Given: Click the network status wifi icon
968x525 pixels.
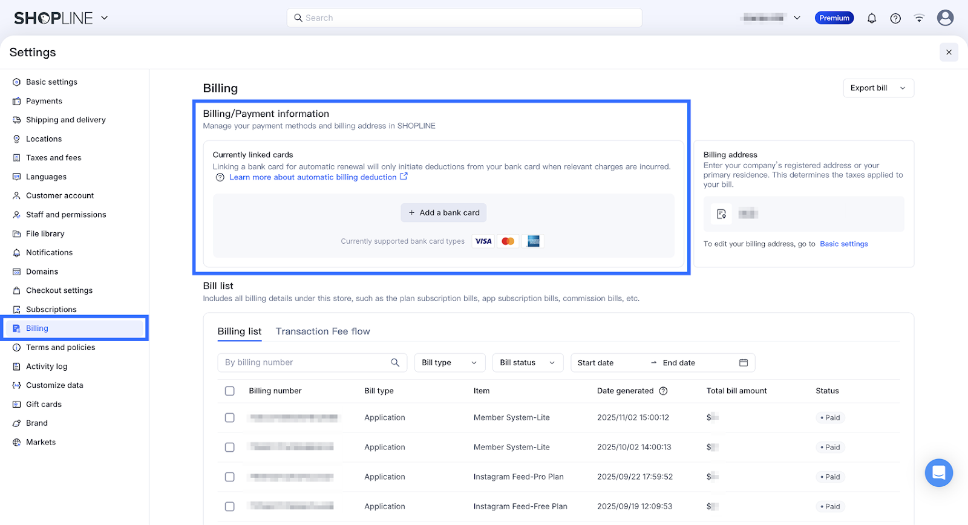Looking at the screenshot, I should point(919,18).
